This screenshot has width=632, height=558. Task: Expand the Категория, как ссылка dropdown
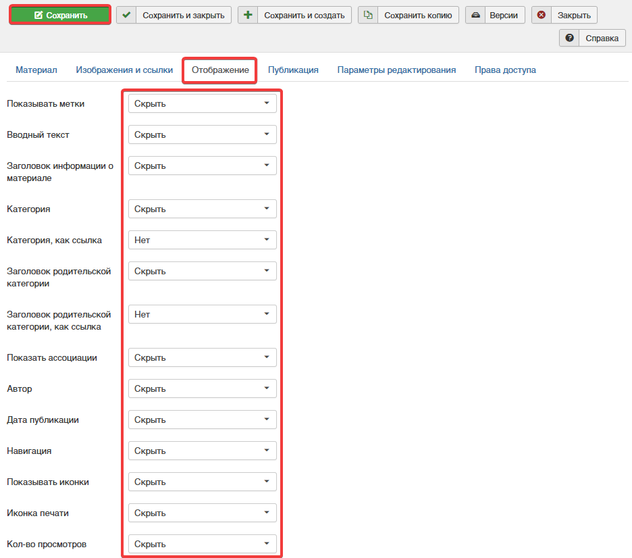coord(203,240)
